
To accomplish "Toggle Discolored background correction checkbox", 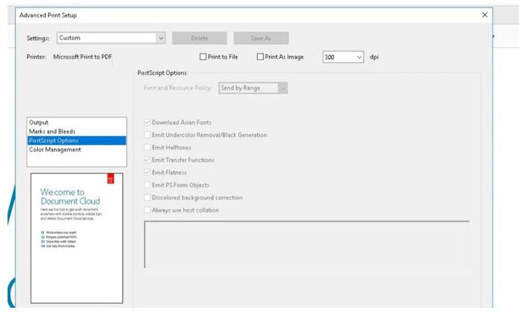I will [x=147, y=197].
